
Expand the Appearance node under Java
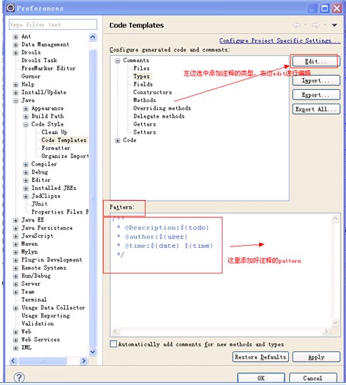point(26,109)
